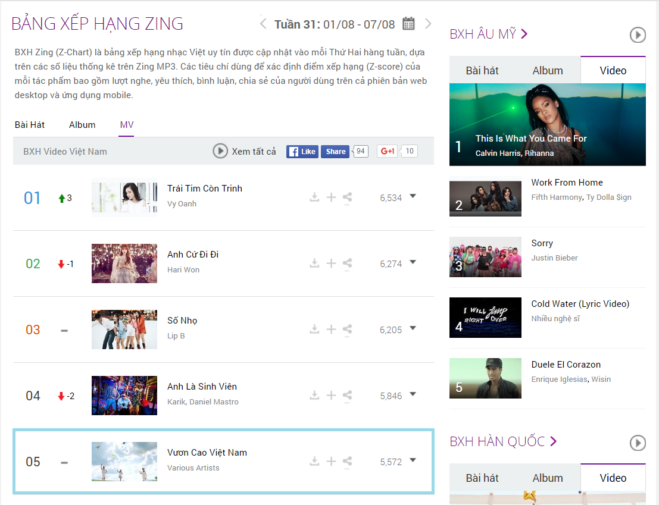Play all BXH Âu Mỹ videos

(637, 35)
